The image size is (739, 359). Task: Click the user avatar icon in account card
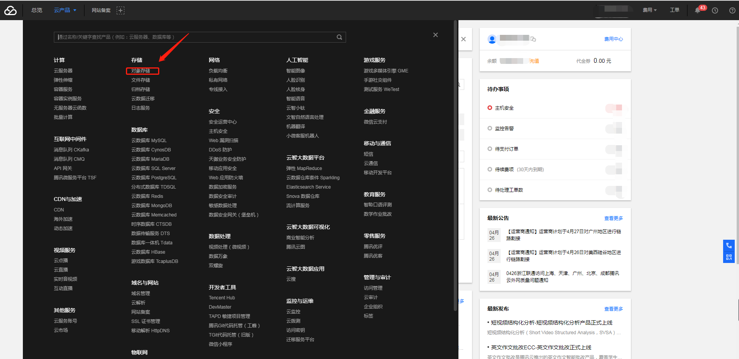pos(492,39)
